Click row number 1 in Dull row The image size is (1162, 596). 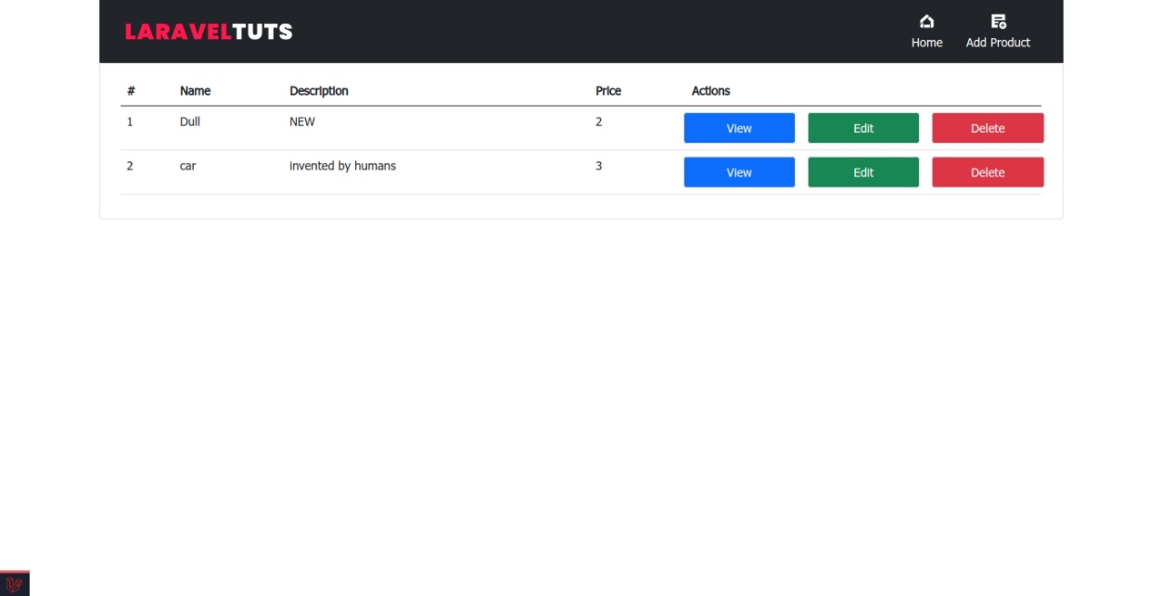[130, 121]
